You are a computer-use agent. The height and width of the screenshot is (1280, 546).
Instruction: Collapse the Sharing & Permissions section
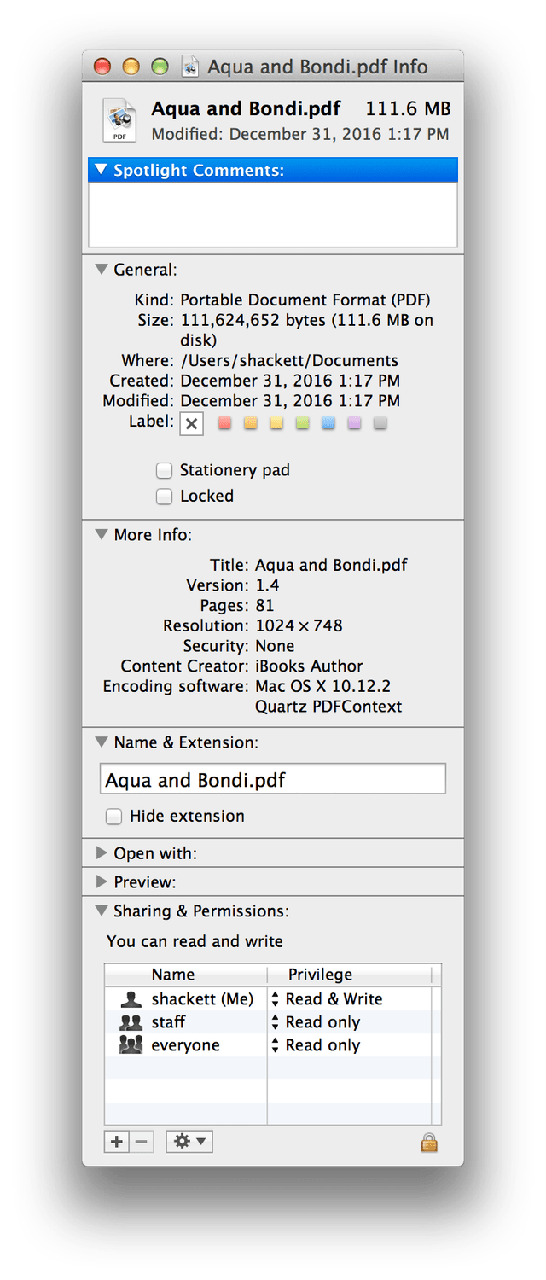102,911
